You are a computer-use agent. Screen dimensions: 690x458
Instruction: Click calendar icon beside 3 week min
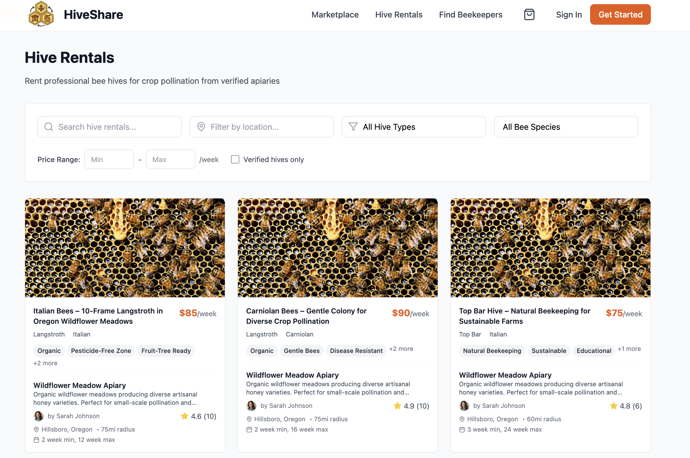click(462, 430)
